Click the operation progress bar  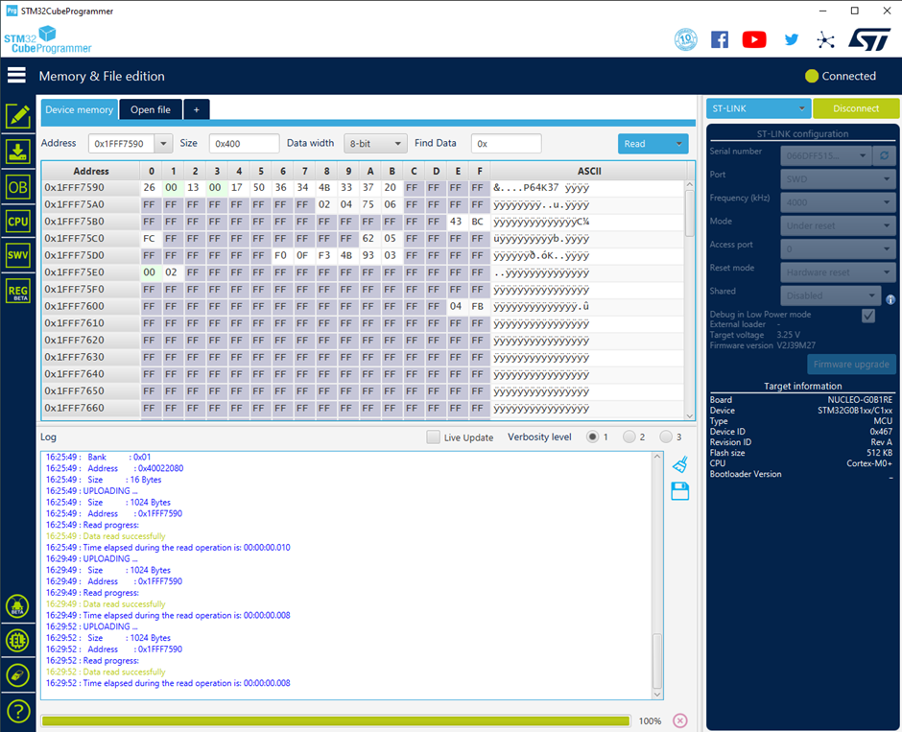(336, 720)
